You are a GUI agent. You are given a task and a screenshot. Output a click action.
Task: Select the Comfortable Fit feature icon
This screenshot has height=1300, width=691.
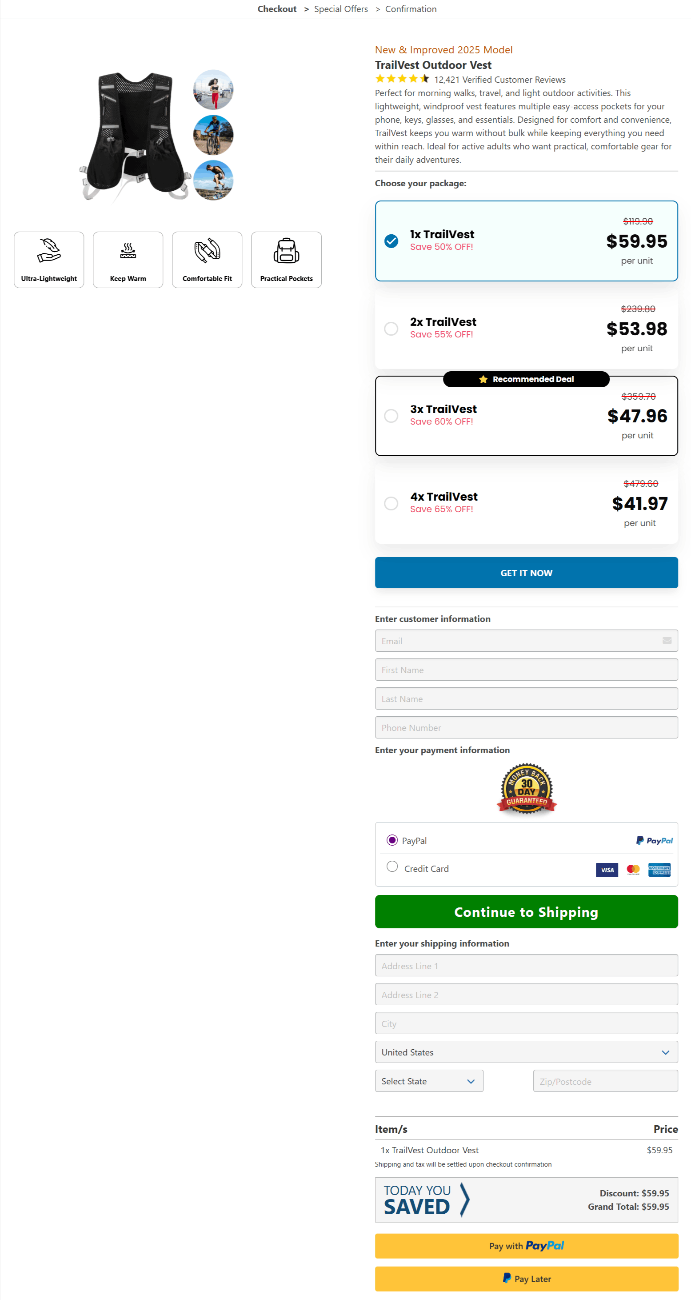click(x=207, y=251)
